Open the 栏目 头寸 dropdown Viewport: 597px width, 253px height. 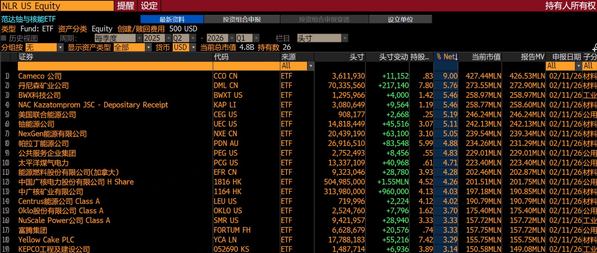click(x=345, y=38)
